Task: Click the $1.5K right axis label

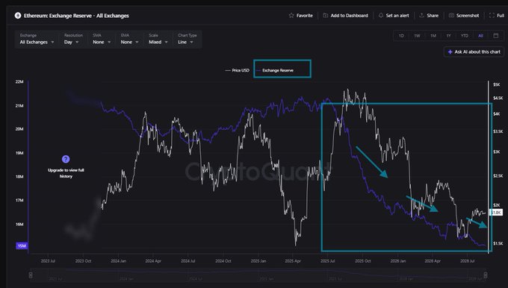Action: pos(498,243)
